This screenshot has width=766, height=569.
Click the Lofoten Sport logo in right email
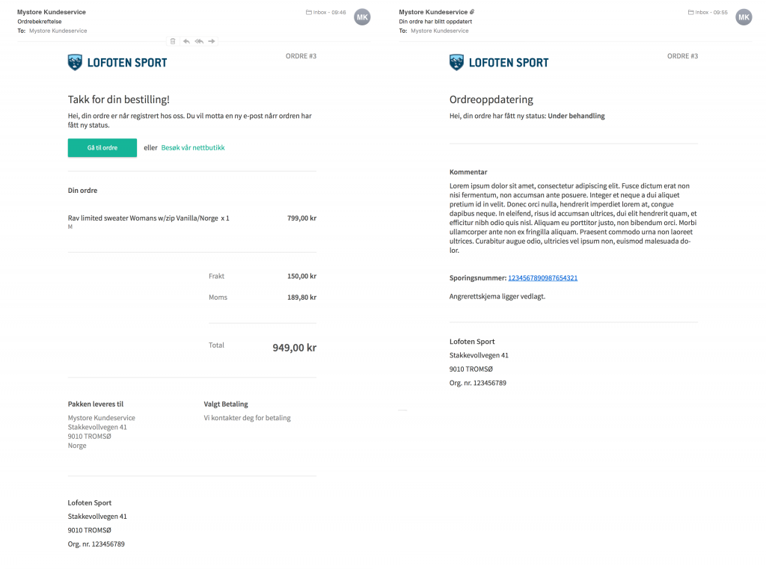click(x=499, y=63)
